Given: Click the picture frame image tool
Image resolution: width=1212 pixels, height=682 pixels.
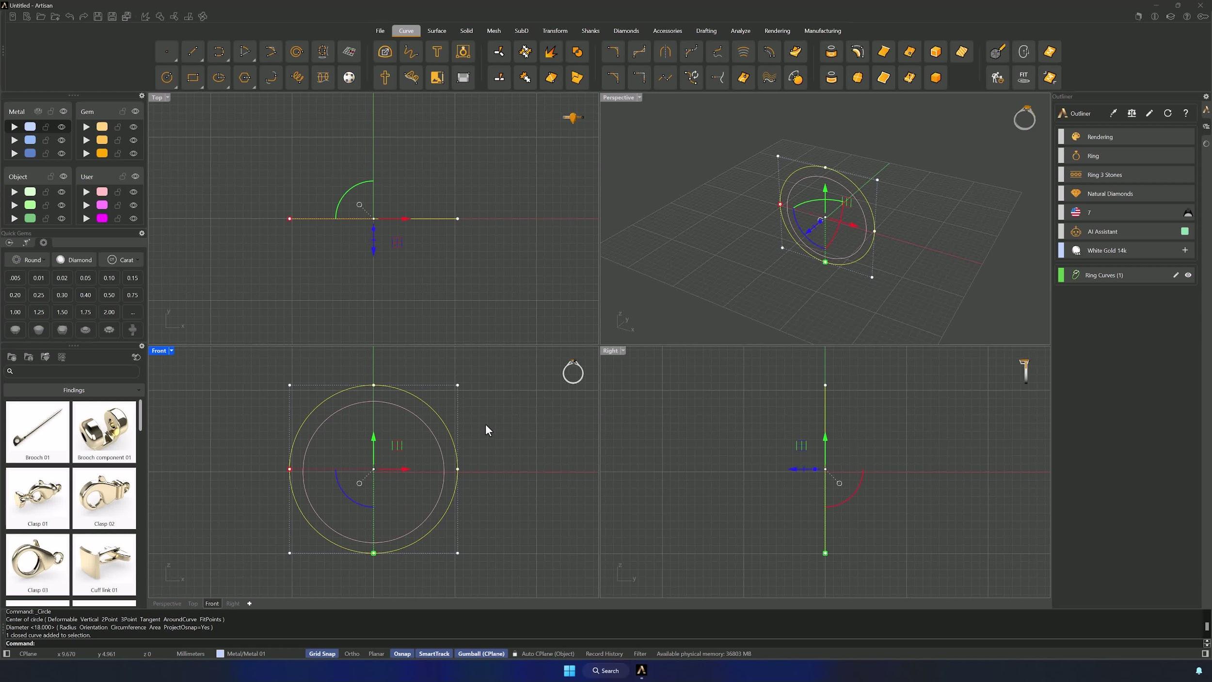Looking at the screenshot, I should pyautogui.click(x=437, y=78).
